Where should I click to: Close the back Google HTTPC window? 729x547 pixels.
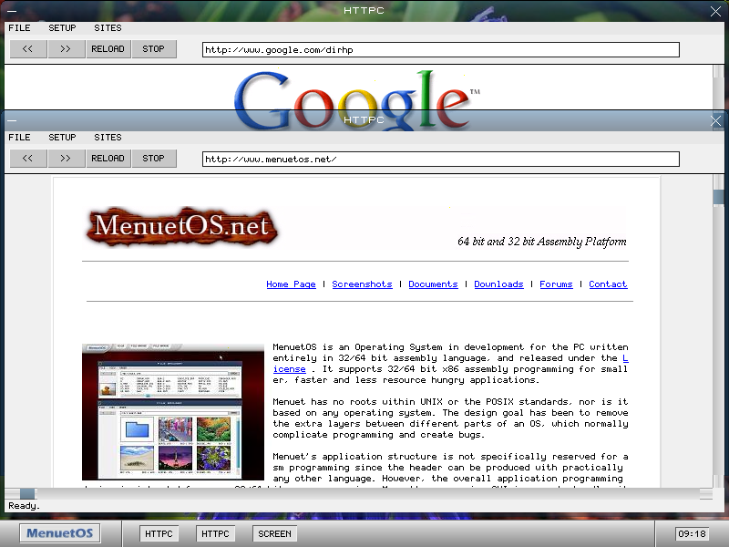click(716, 11)
